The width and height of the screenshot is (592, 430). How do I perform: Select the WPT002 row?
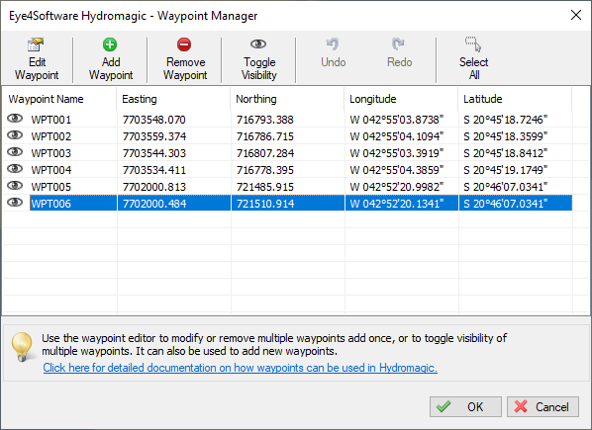click(x=288, y=136)
